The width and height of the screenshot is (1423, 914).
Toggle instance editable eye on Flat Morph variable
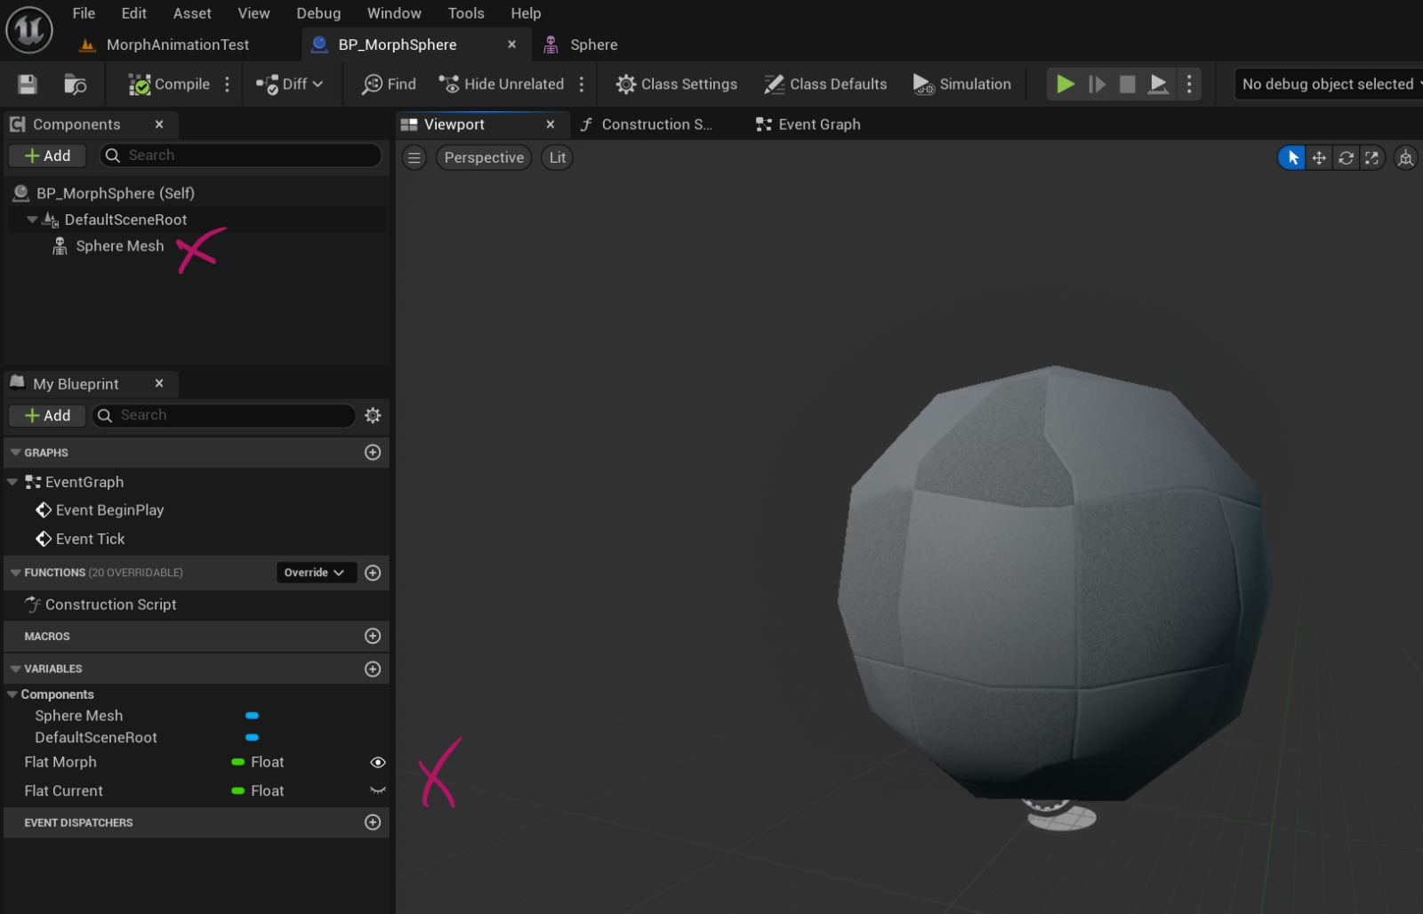(x=378, y=762)
